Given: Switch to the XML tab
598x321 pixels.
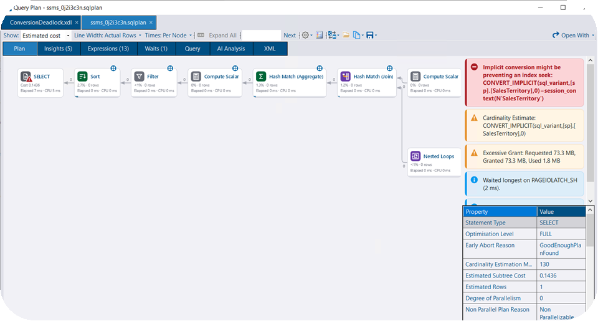Looking at the screenshot, I should [270, 49].
